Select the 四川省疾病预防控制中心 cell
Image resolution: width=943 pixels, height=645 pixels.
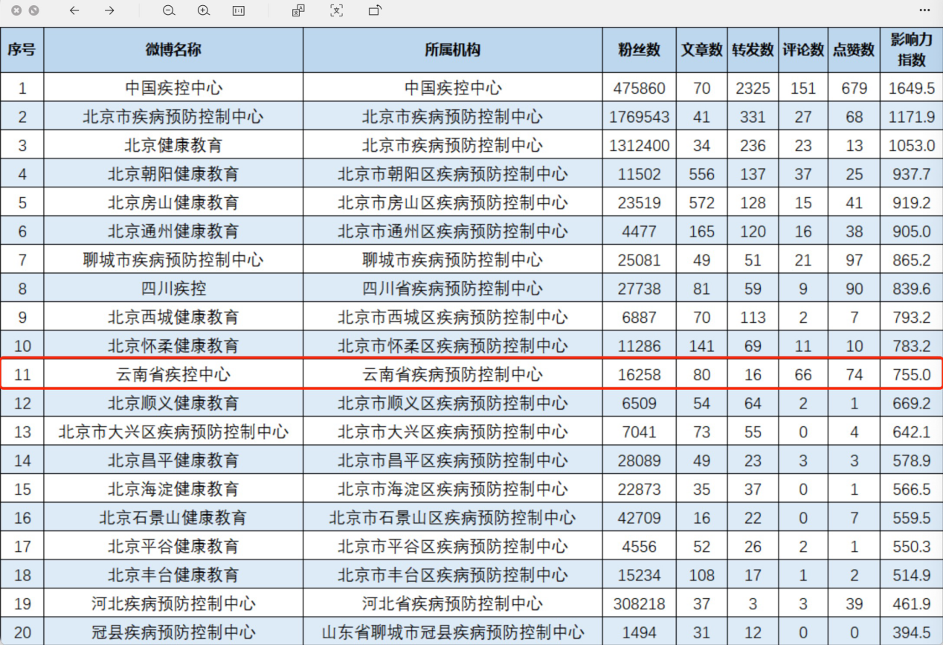point(453,289)
